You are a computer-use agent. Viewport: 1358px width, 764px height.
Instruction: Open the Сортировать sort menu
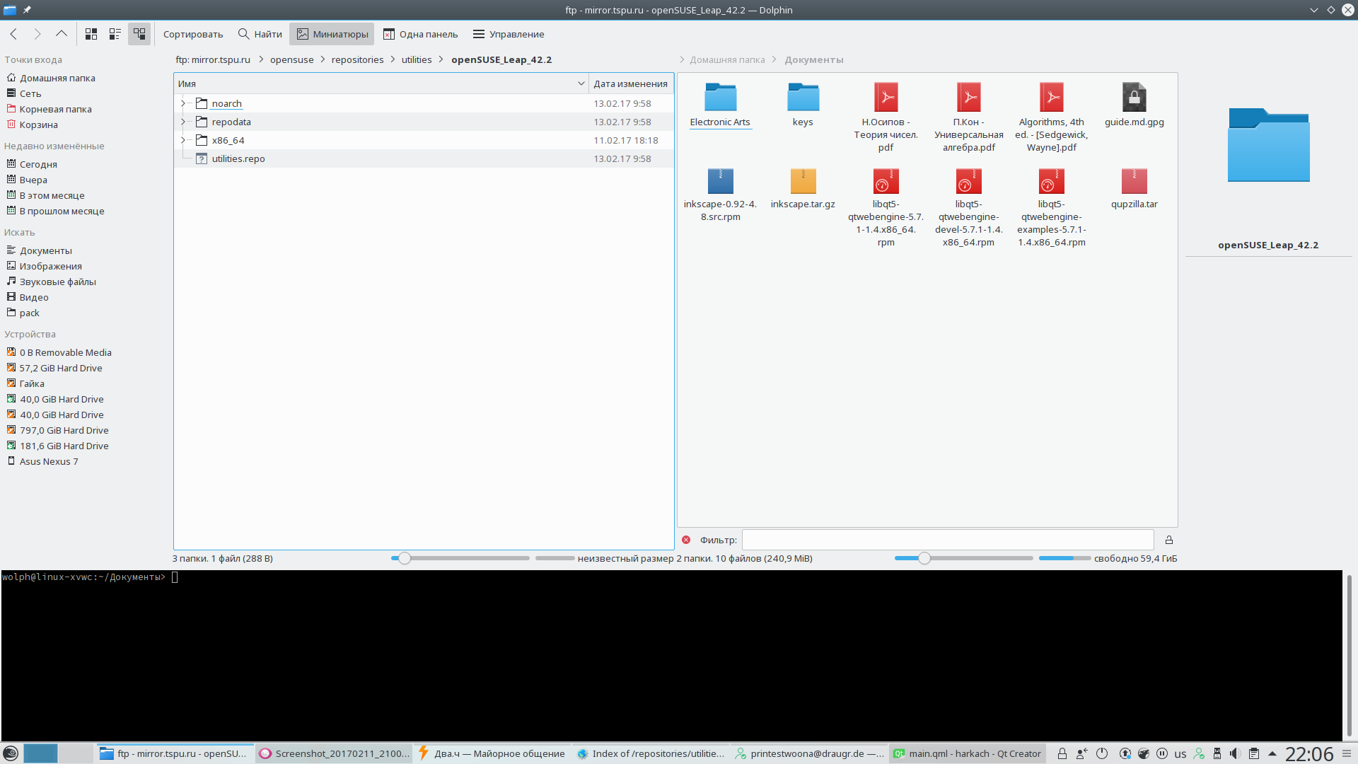pos(193,34)
